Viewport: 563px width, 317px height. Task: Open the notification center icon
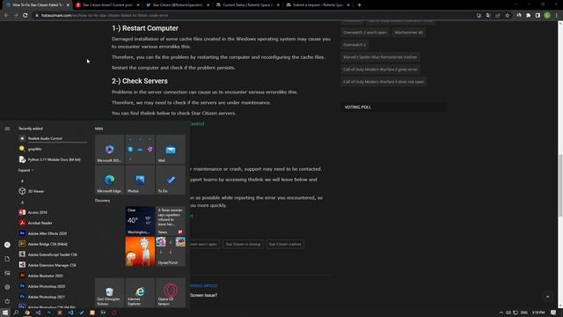pyautogui.click(x=553, y=313)
